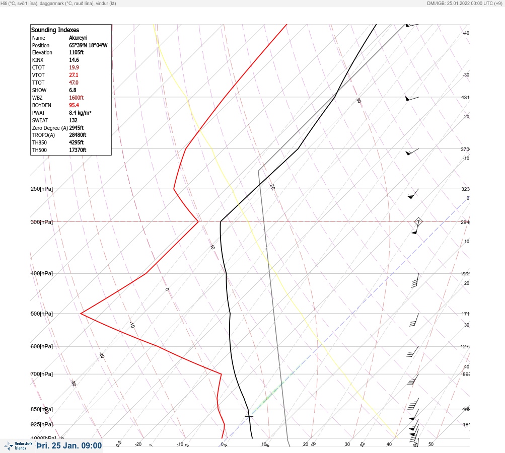
Task: Click the 'Hiti (°C, svört lína)' chart legend text
Action: click(x=19, y=3)
